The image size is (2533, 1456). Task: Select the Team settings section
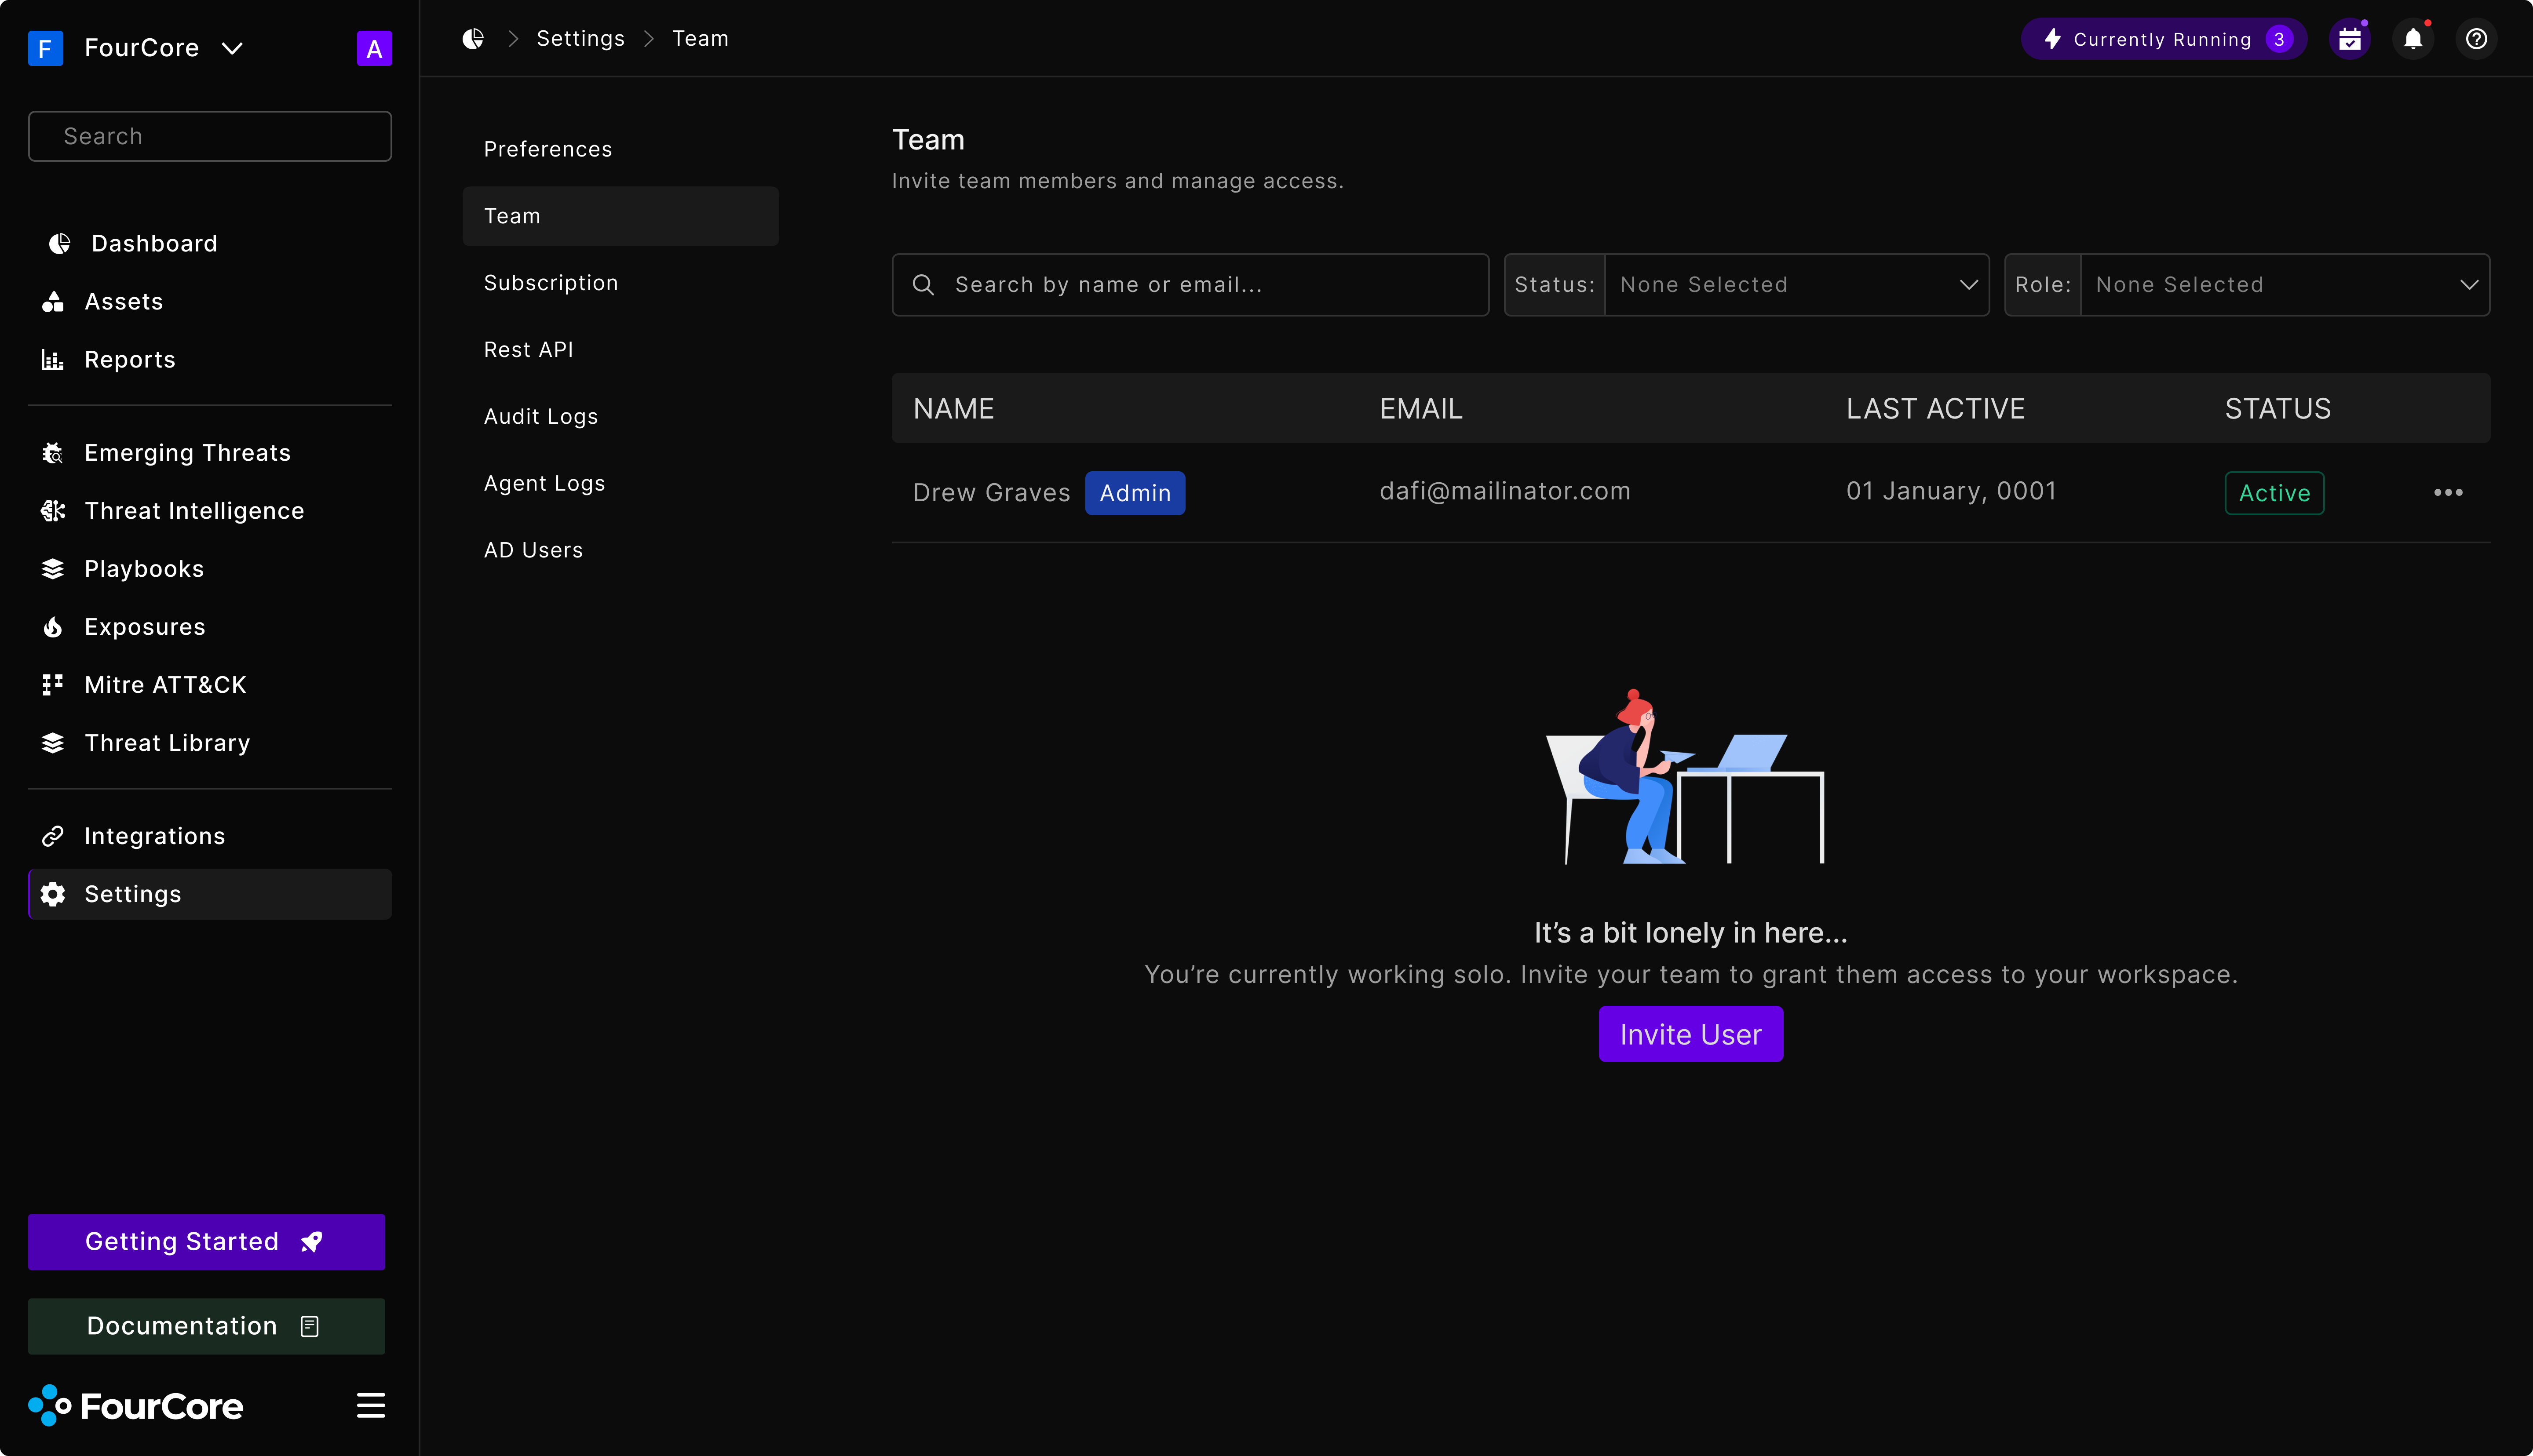coord(620,216)
